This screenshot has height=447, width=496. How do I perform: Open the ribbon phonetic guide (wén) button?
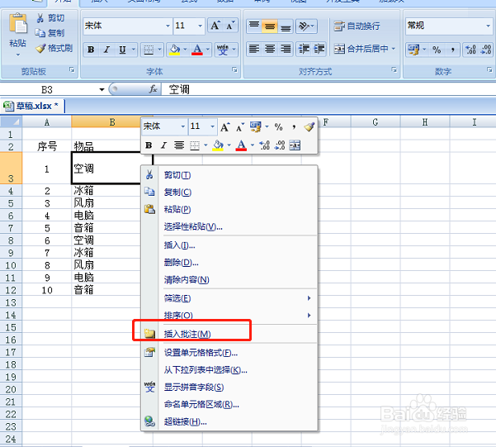click(223, 50)
